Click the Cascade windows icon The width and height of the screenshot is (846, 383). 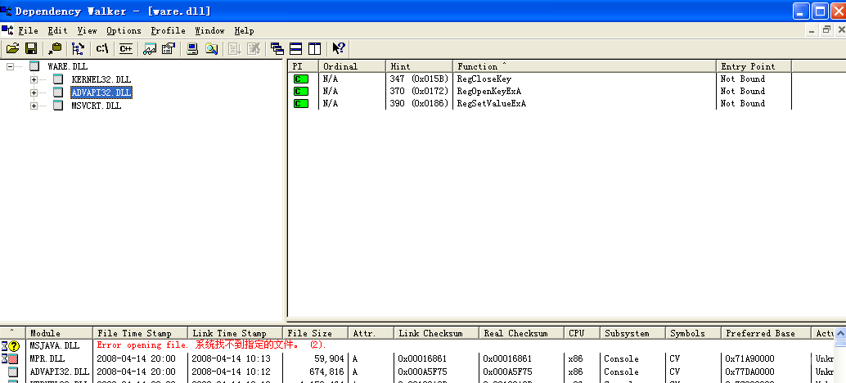click(277, 48)
